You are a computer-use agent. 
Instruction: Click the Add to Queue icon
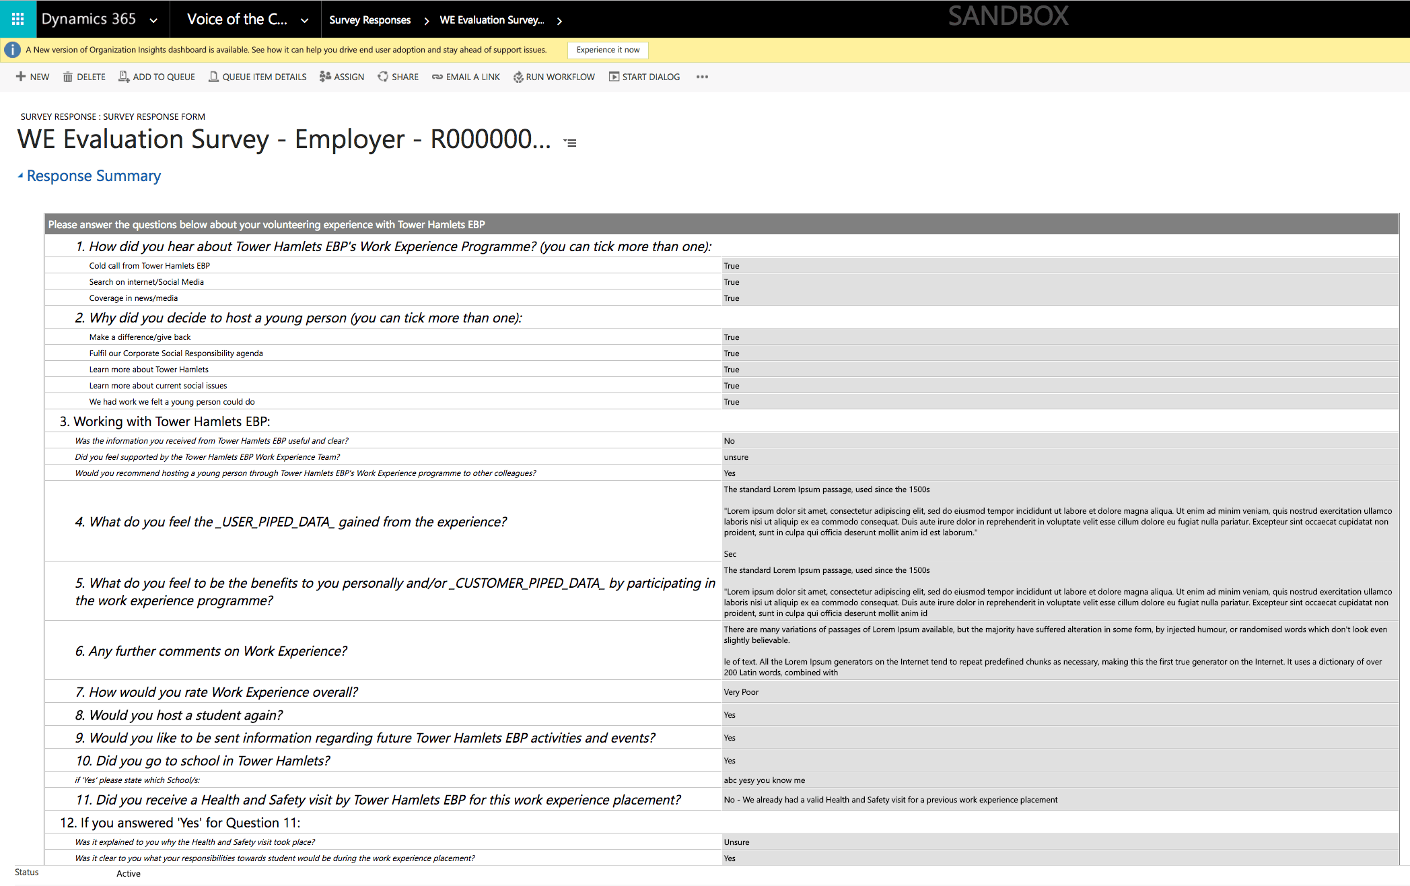(124, 77)
